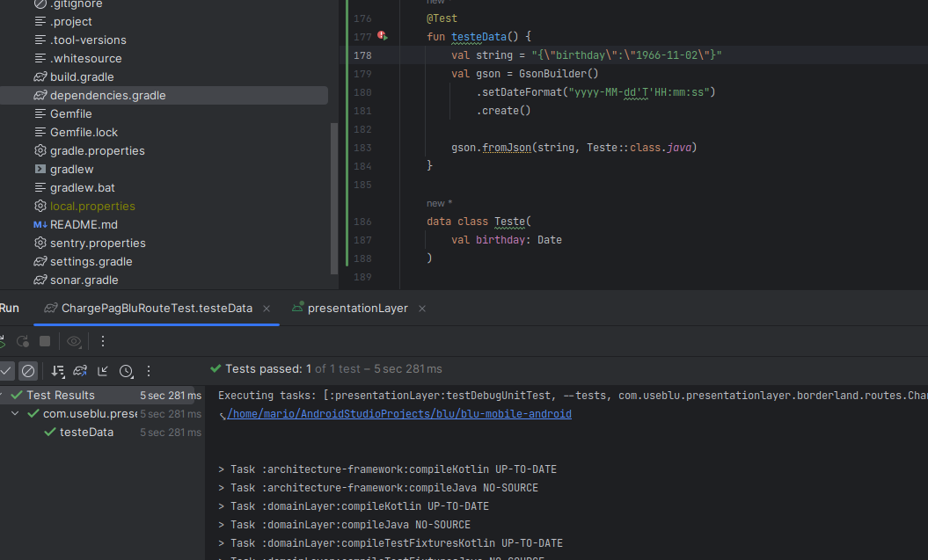Toggle show ignored tests filter
Screen dimensions: 928x560
click(28, 371)
